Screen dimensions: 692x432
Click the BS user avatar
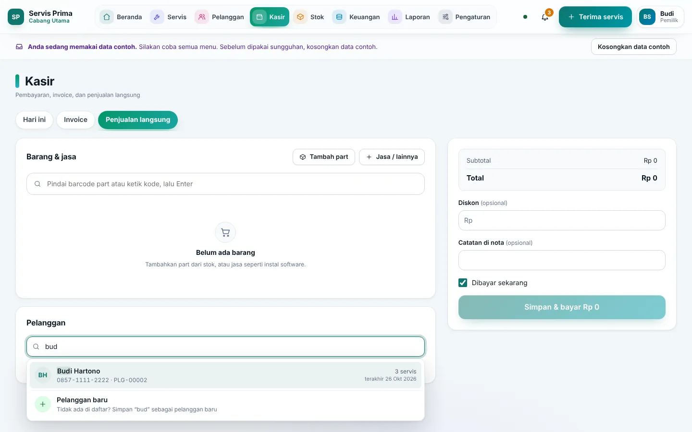[x=647, y=17]
